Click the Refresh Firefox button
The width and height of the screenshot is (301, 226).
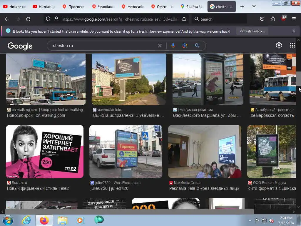click(x=252, y=31)
